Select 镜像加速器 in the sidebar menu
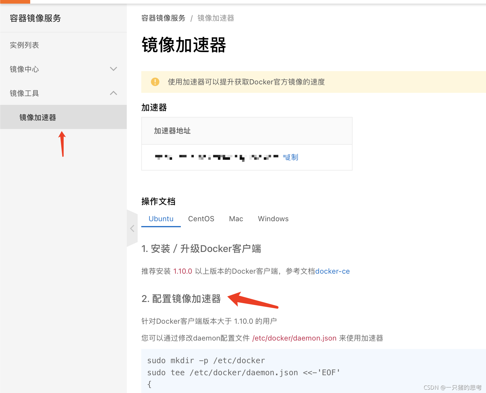This screenshot has width=486, height=393. [37, 117]
